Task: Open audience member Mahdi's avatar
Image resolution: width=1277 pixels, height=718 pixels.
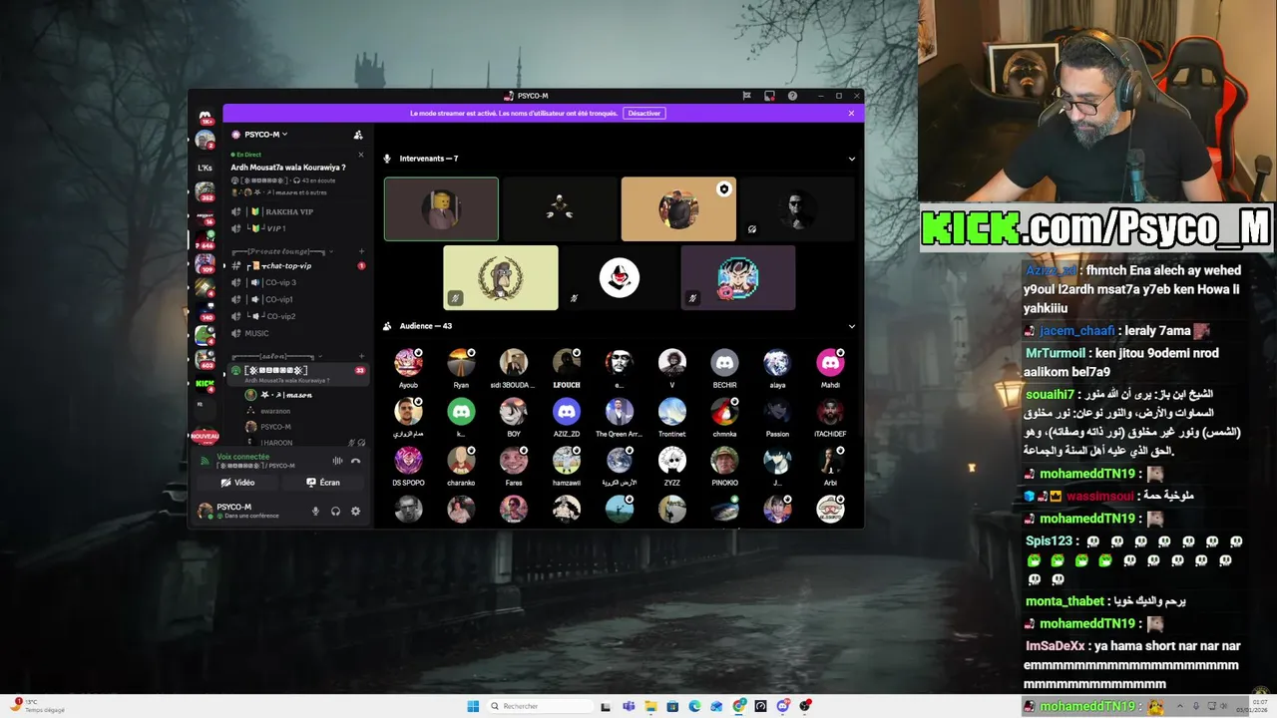Action: (830, 362)
